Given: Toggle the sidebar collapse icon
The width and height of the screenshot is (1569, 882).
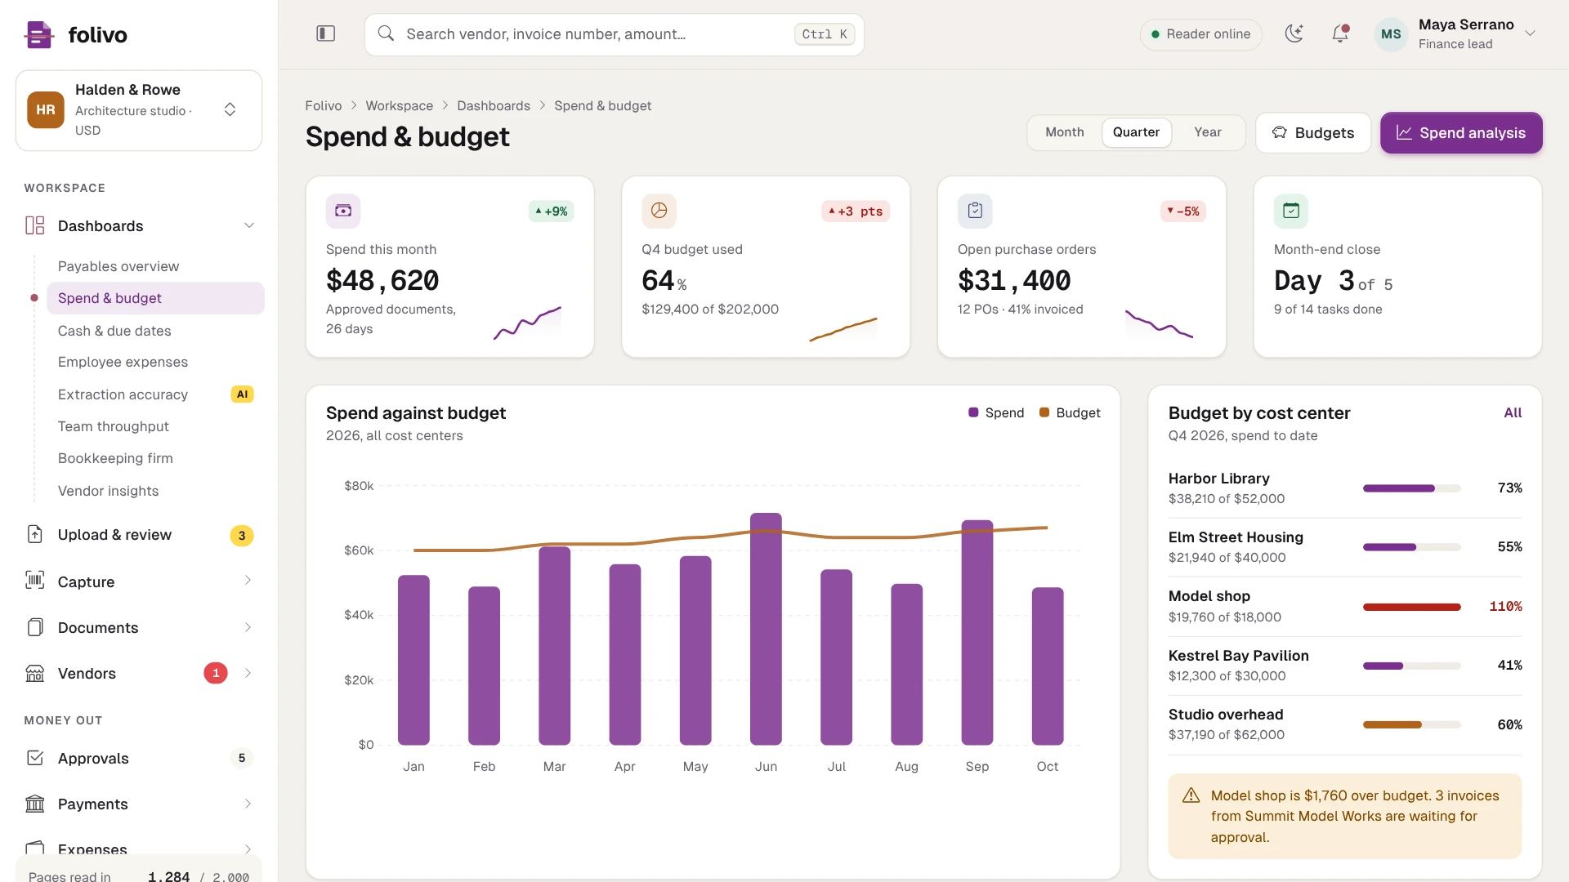Looking at the screenshot, I should (x=325, y=33).
